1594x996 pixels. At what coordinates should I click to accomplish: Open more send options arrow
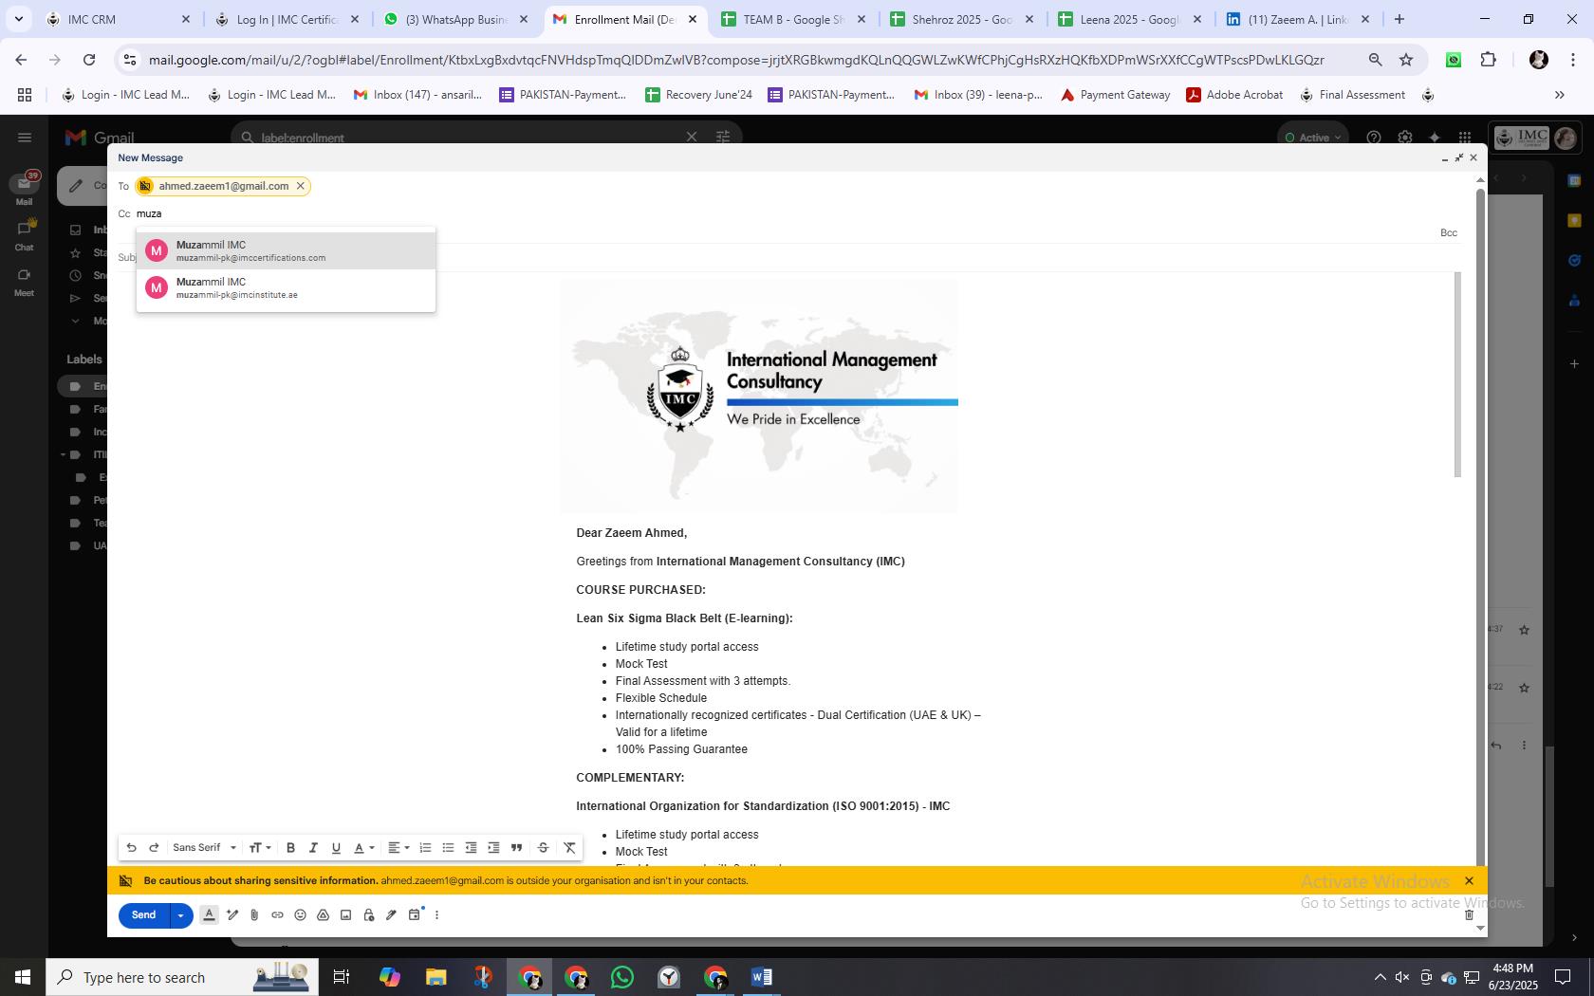point(180,915)
